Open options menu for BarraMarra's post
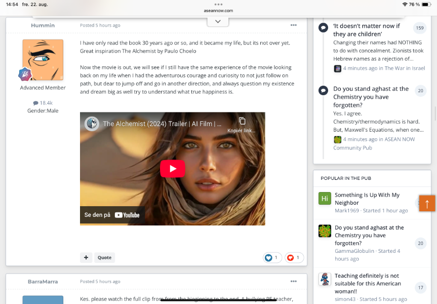 (293, 281)
